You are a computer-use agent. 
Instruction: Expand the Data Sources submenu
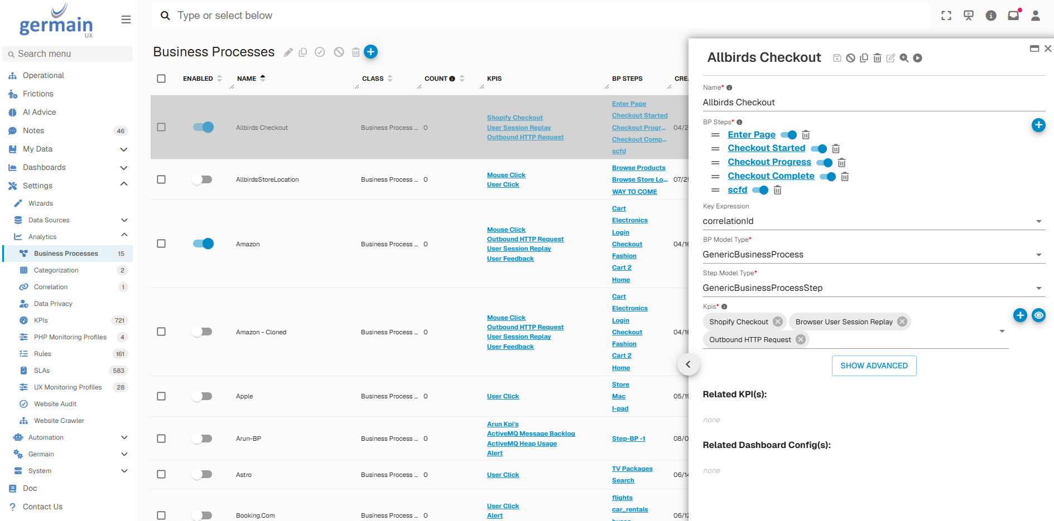(x=124, y=220)
